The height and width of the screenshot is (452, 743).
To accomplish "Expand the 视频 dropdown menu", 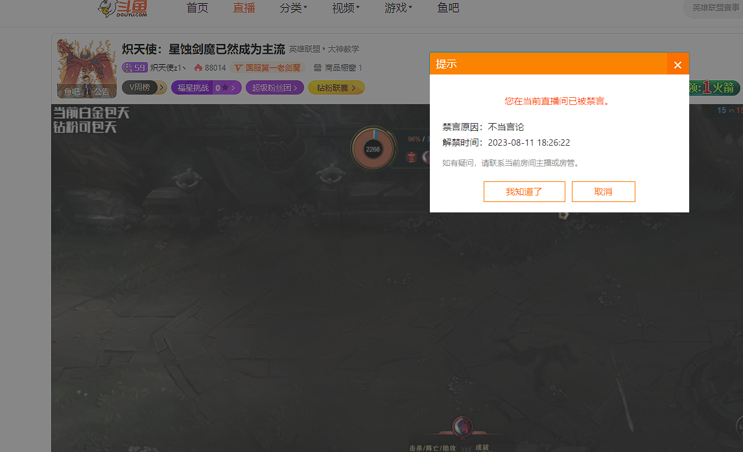I will 346,8.
